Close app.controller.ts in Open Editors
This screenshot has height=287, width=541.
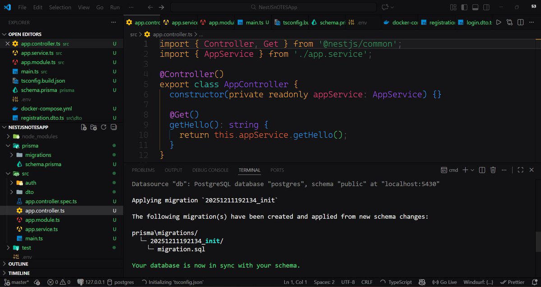coord(7,44)
